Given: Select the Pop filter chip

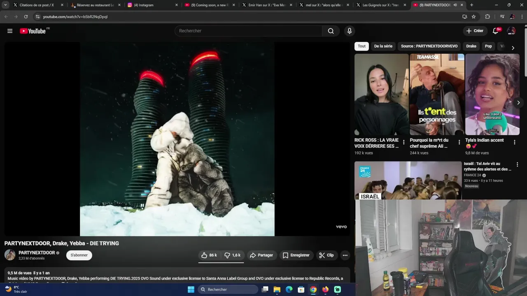Looking at the screenshot, I should [488, 46].
